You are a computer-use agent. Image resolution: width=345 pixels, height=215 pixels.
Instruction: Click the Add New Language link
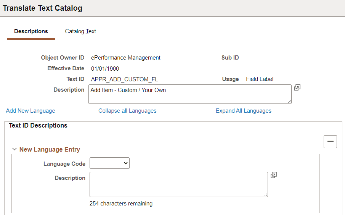point(30,111)
